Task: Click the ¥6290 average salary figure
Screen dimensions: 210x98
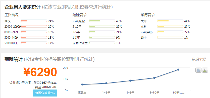Action: point(40,72)
